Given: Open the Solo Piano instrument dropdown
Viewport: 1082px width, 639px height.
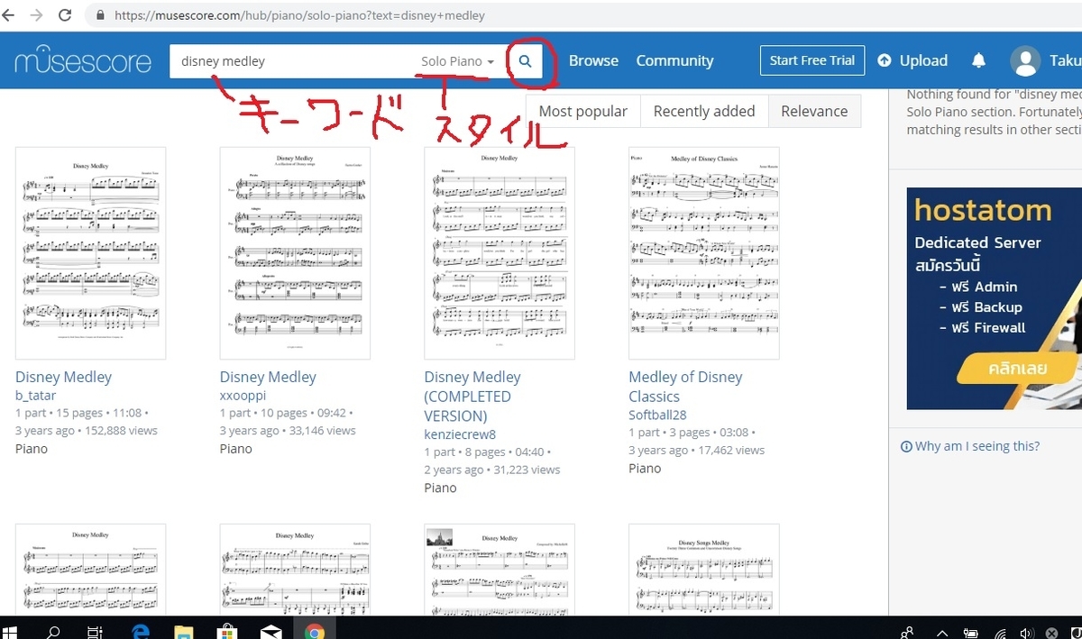Looking at the screenshot, I should (x=457, y=61).
